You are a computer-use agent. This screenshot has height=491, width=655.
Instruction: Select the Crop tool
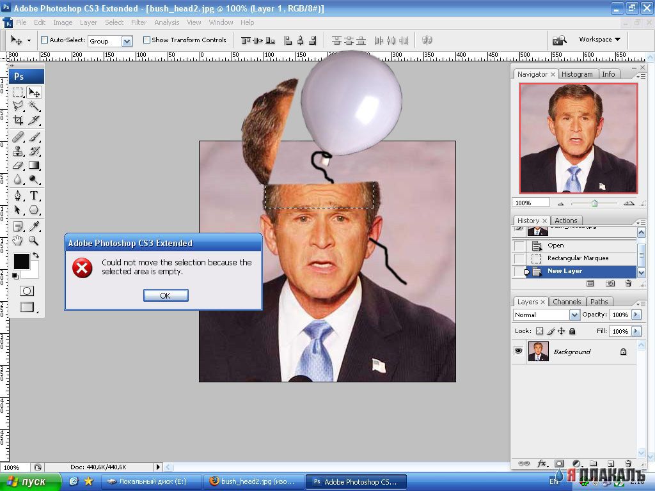click(x=18, y=121)
